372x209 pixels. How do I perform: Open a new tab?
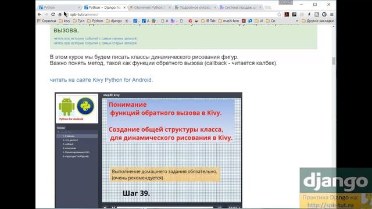point(268,8)
